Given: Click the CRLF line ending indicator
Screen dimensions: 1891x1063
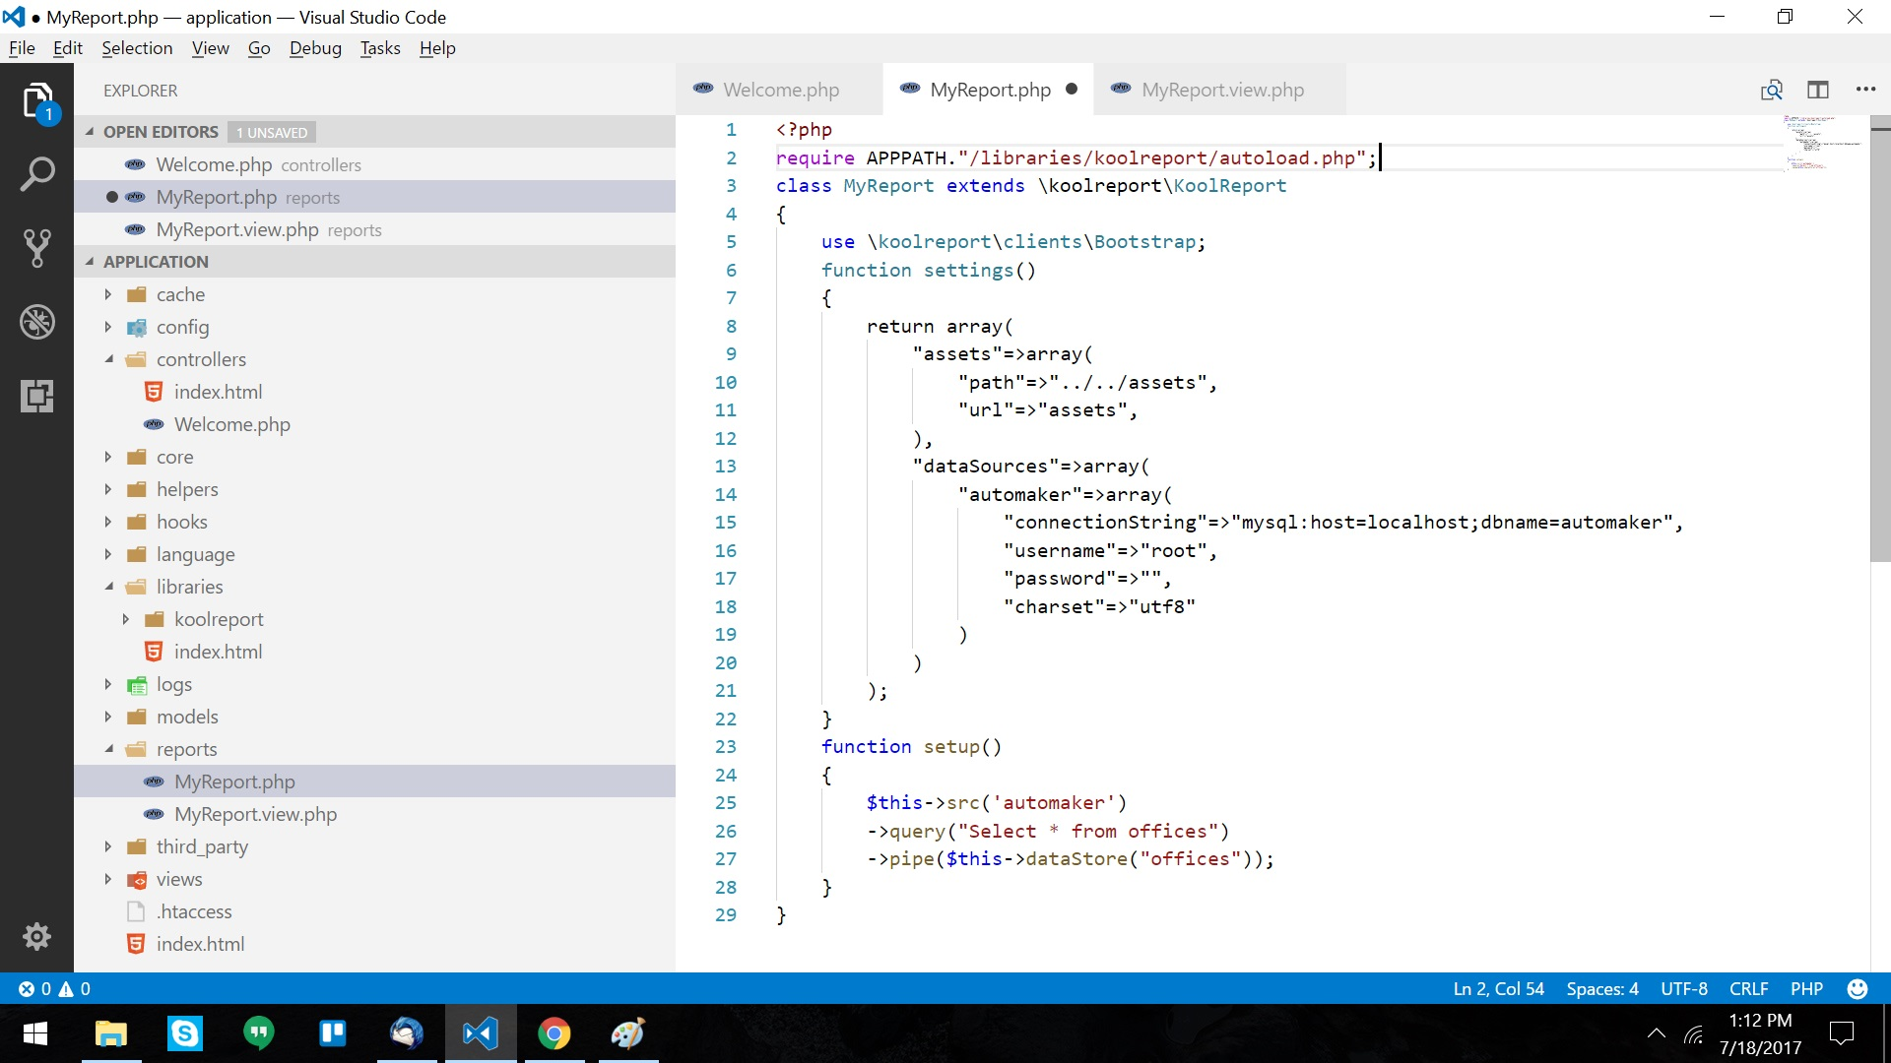Looking at the screenshot, I should 1748,989.
